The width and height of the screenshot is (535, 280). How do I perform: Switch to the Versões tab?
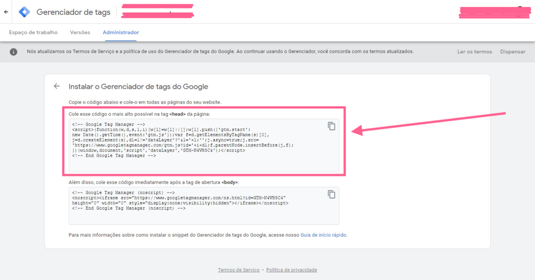(80, 32)
